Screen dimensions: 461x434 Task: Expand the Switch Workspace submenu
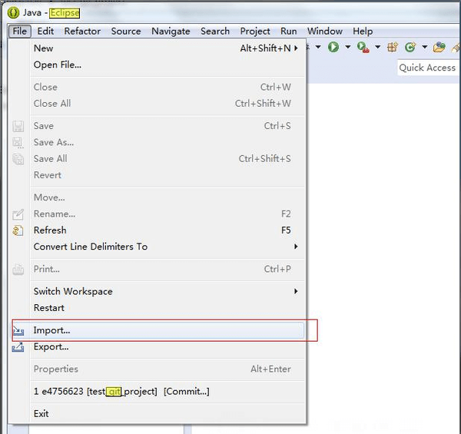point(296,291)
